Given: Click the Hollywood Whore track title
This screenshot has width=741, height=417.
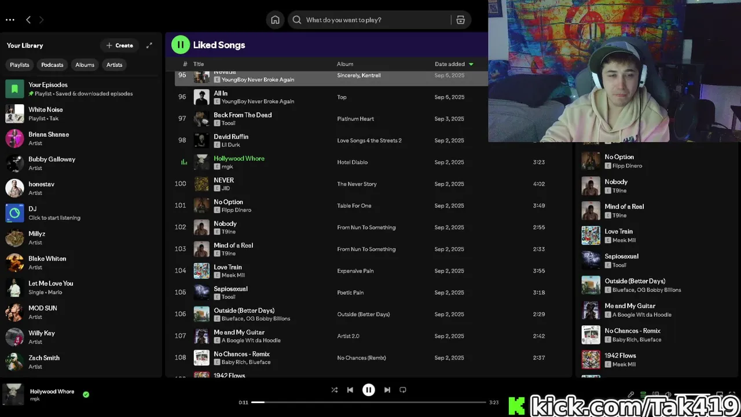Looking at the screenshot, I should pyautogui.click(x=239, y=159).
